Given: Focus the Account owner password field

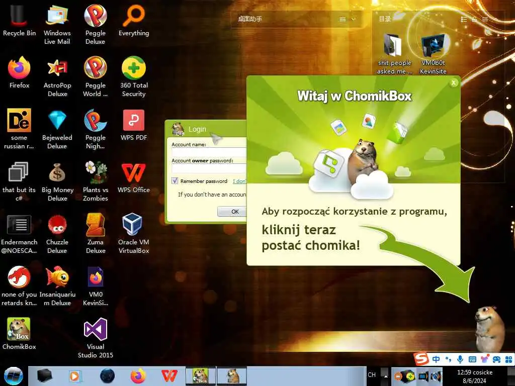Looking at the screenshot, I should point(209,168).
